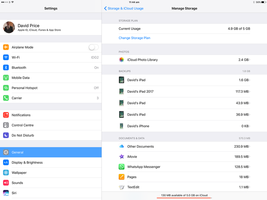This screenshot has width=267, height=200.
Task: Open the 36.9 MB backup chevron
Action: coord(249,115)
